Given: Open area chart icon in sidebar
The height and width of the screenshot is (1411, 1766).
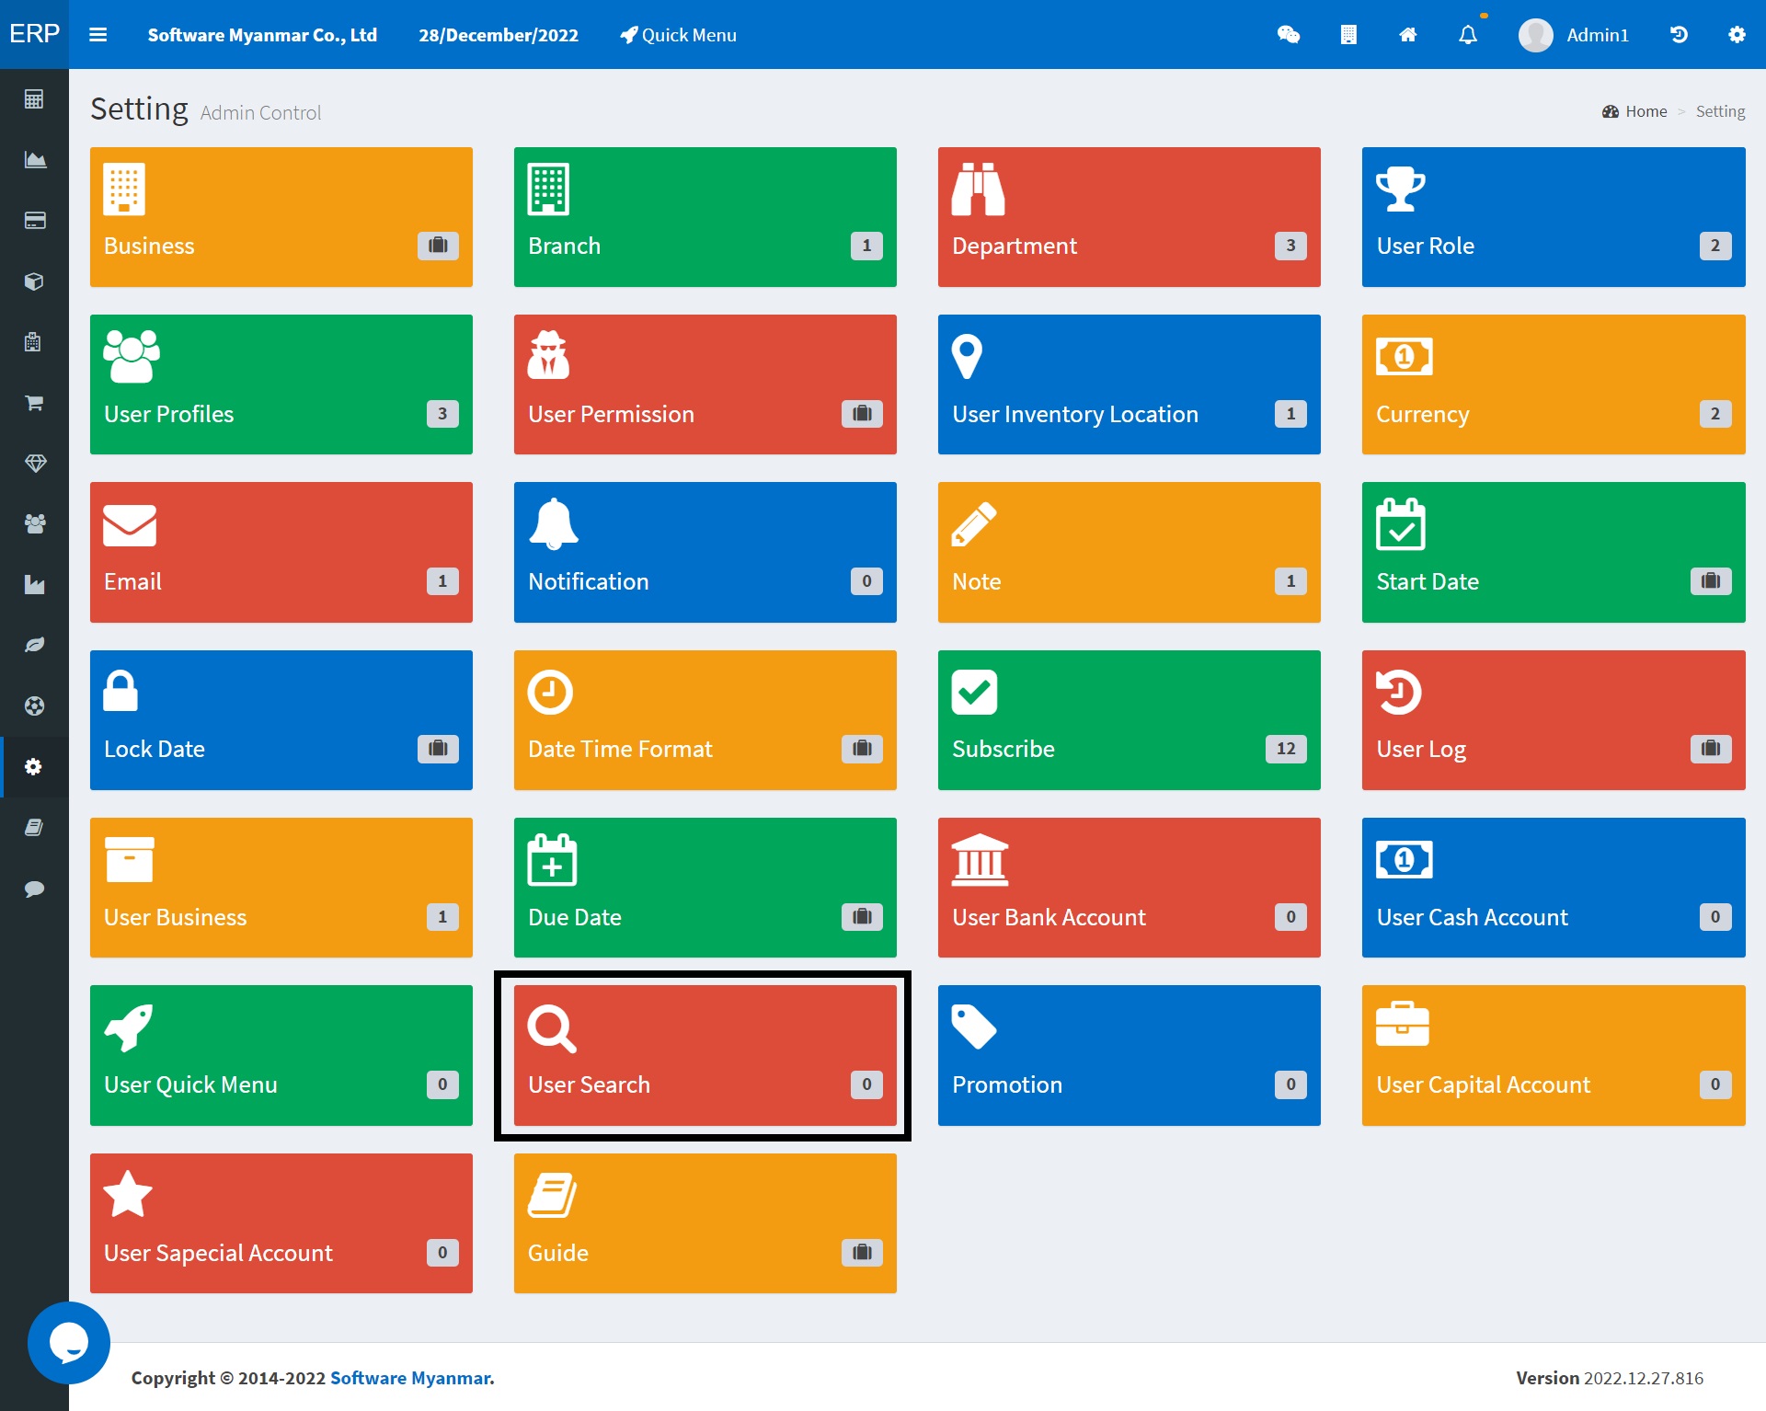Looking at the screenshot, I should [34, 160].
